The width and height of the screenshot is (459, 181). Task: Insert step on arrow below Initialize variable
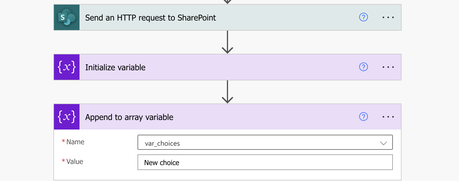227,92
